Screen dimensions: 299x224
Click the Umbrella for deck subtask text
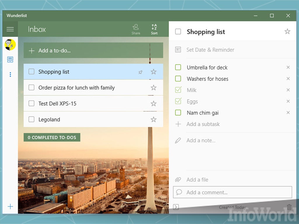pyautogui.click(x=207, y=67)
